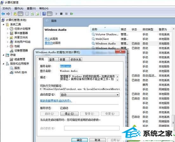Click the description box scroll down arrow

point(118,80)
